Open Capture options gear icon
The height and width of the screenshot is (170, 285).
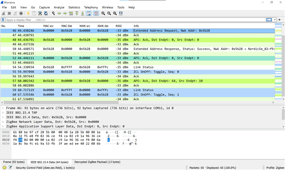[21, 13]
